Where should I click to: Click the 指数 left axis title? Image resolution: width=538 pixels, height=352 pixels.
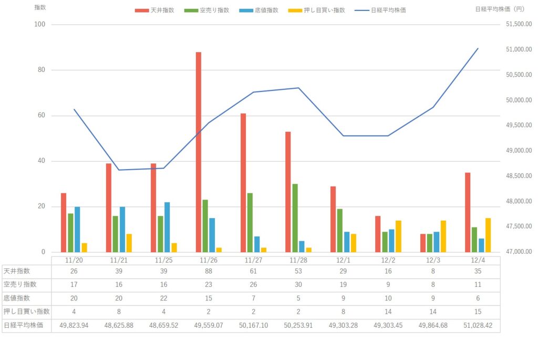pos(39,8)
